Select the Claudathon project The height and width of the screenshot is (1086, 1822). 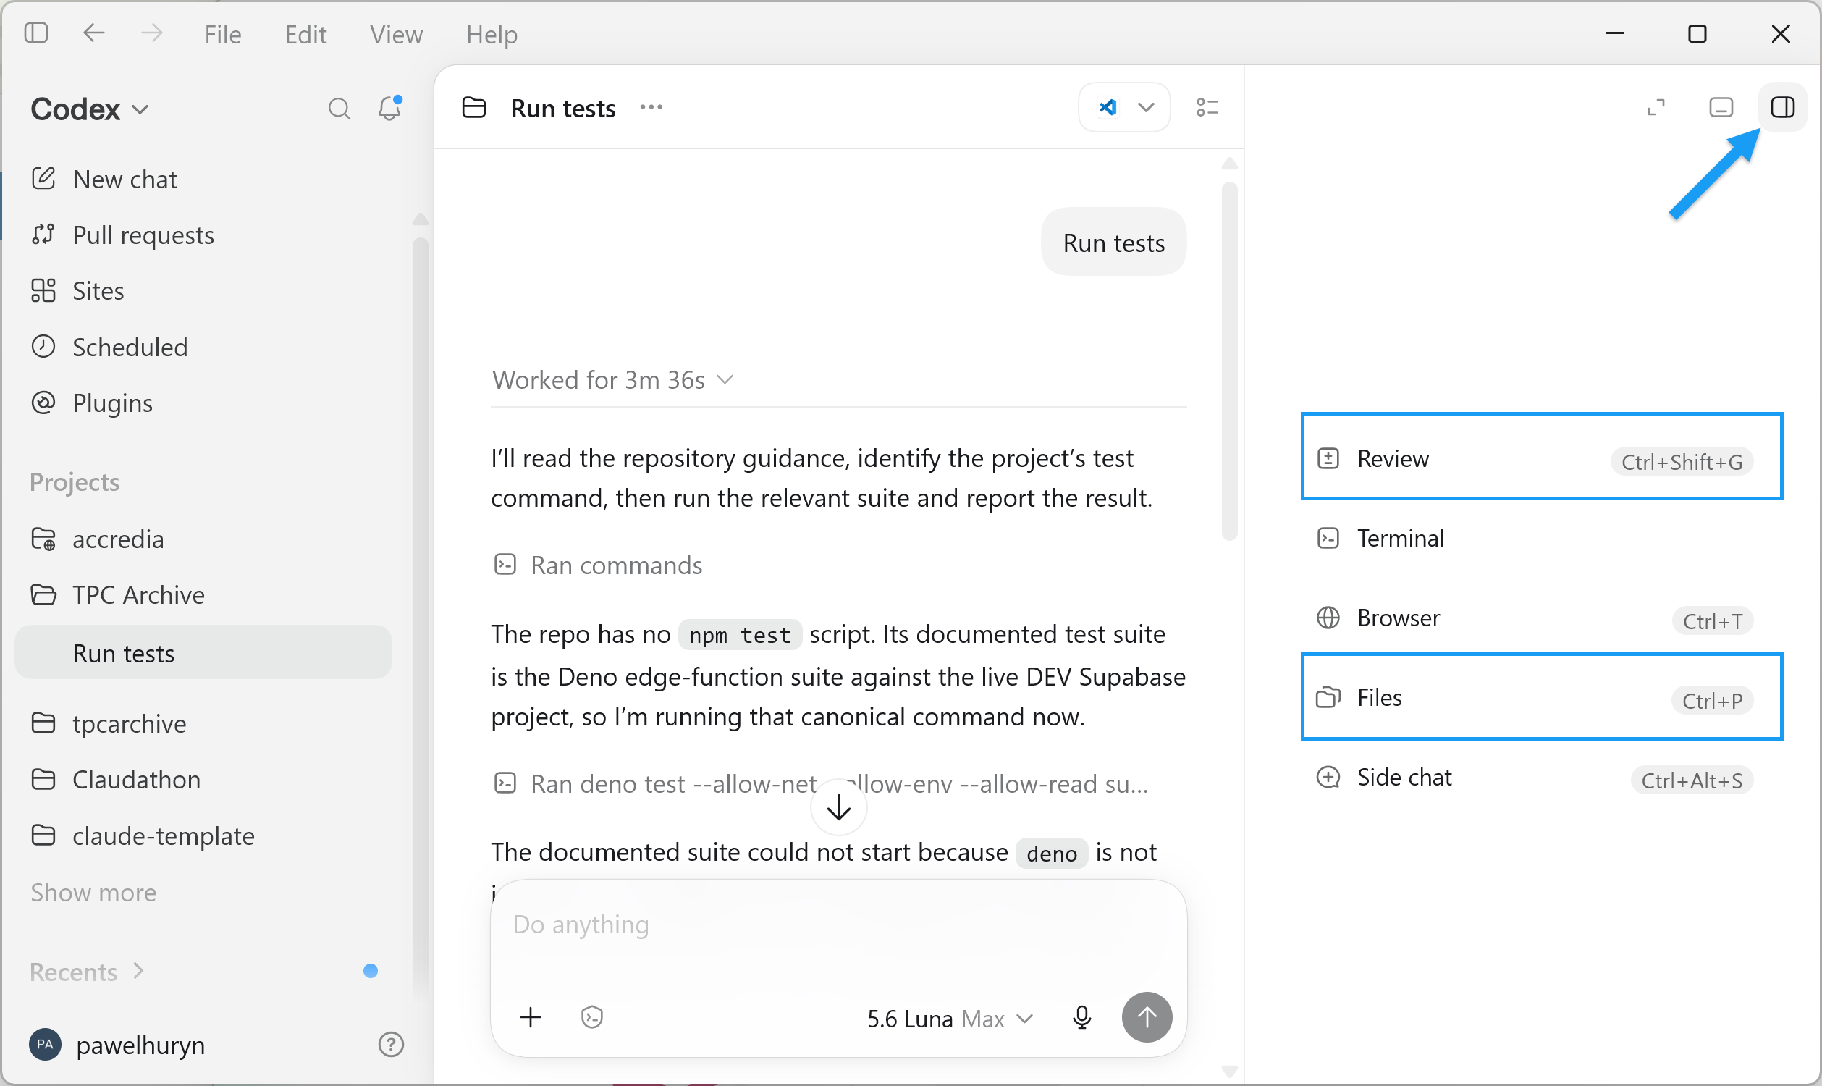click(203, 779)
